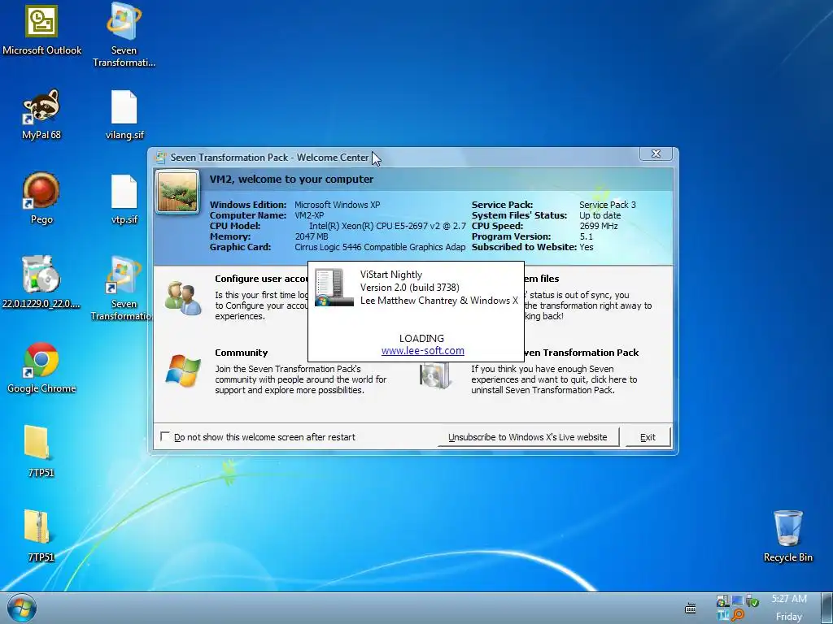Click the 'VM2-XP' computer name value
Image resolution: width=833 pixels, height=624 pixels.
pos(309,215)
